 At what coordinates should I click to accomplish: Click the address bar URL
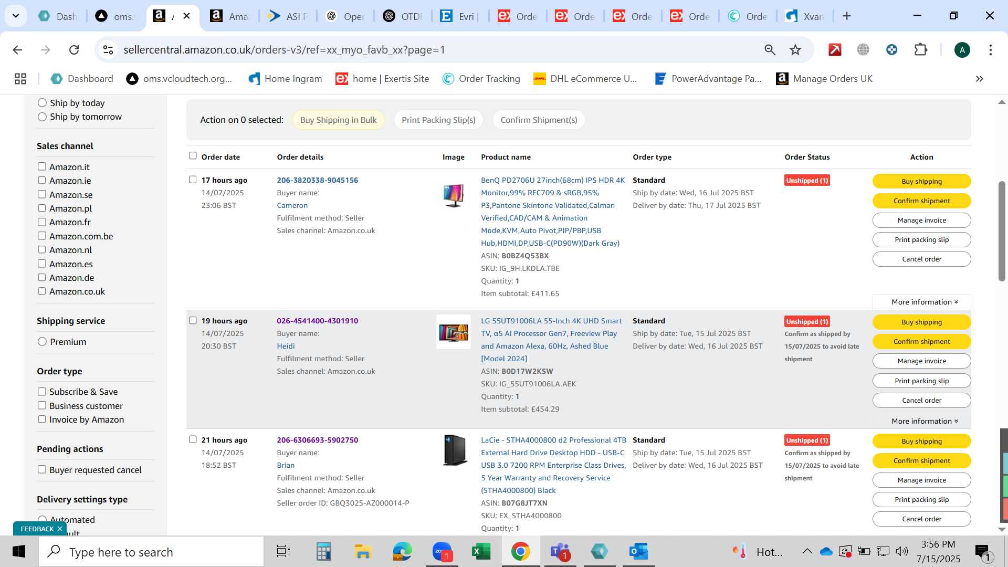pyautogui.click(x=284, y=50)
